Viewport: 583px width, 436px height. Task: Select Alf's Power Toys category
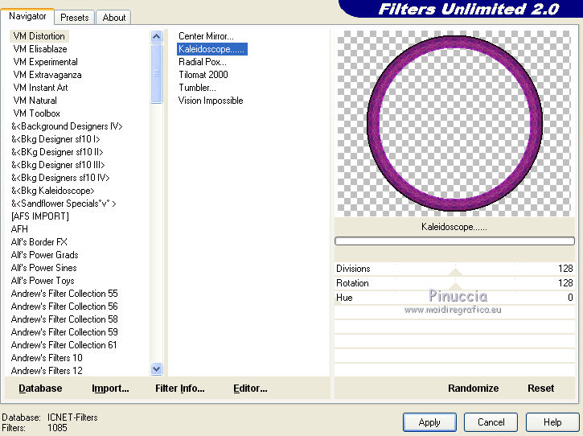tap(43, 281)
